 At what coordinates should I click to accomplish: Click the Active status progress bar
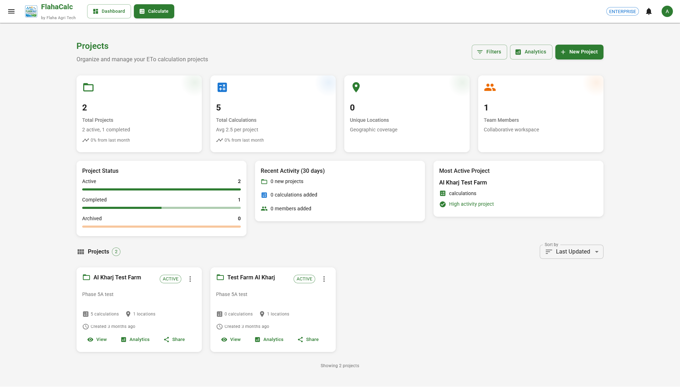[161, 189]
